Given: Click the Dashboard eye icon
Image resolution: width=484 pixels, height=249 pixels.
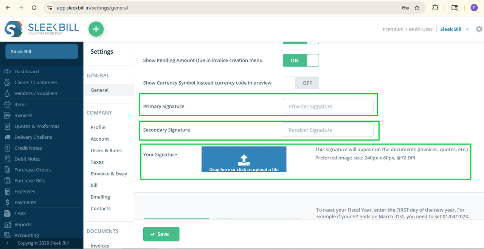Looking at the screenshot, I should [x=7, y=71].
